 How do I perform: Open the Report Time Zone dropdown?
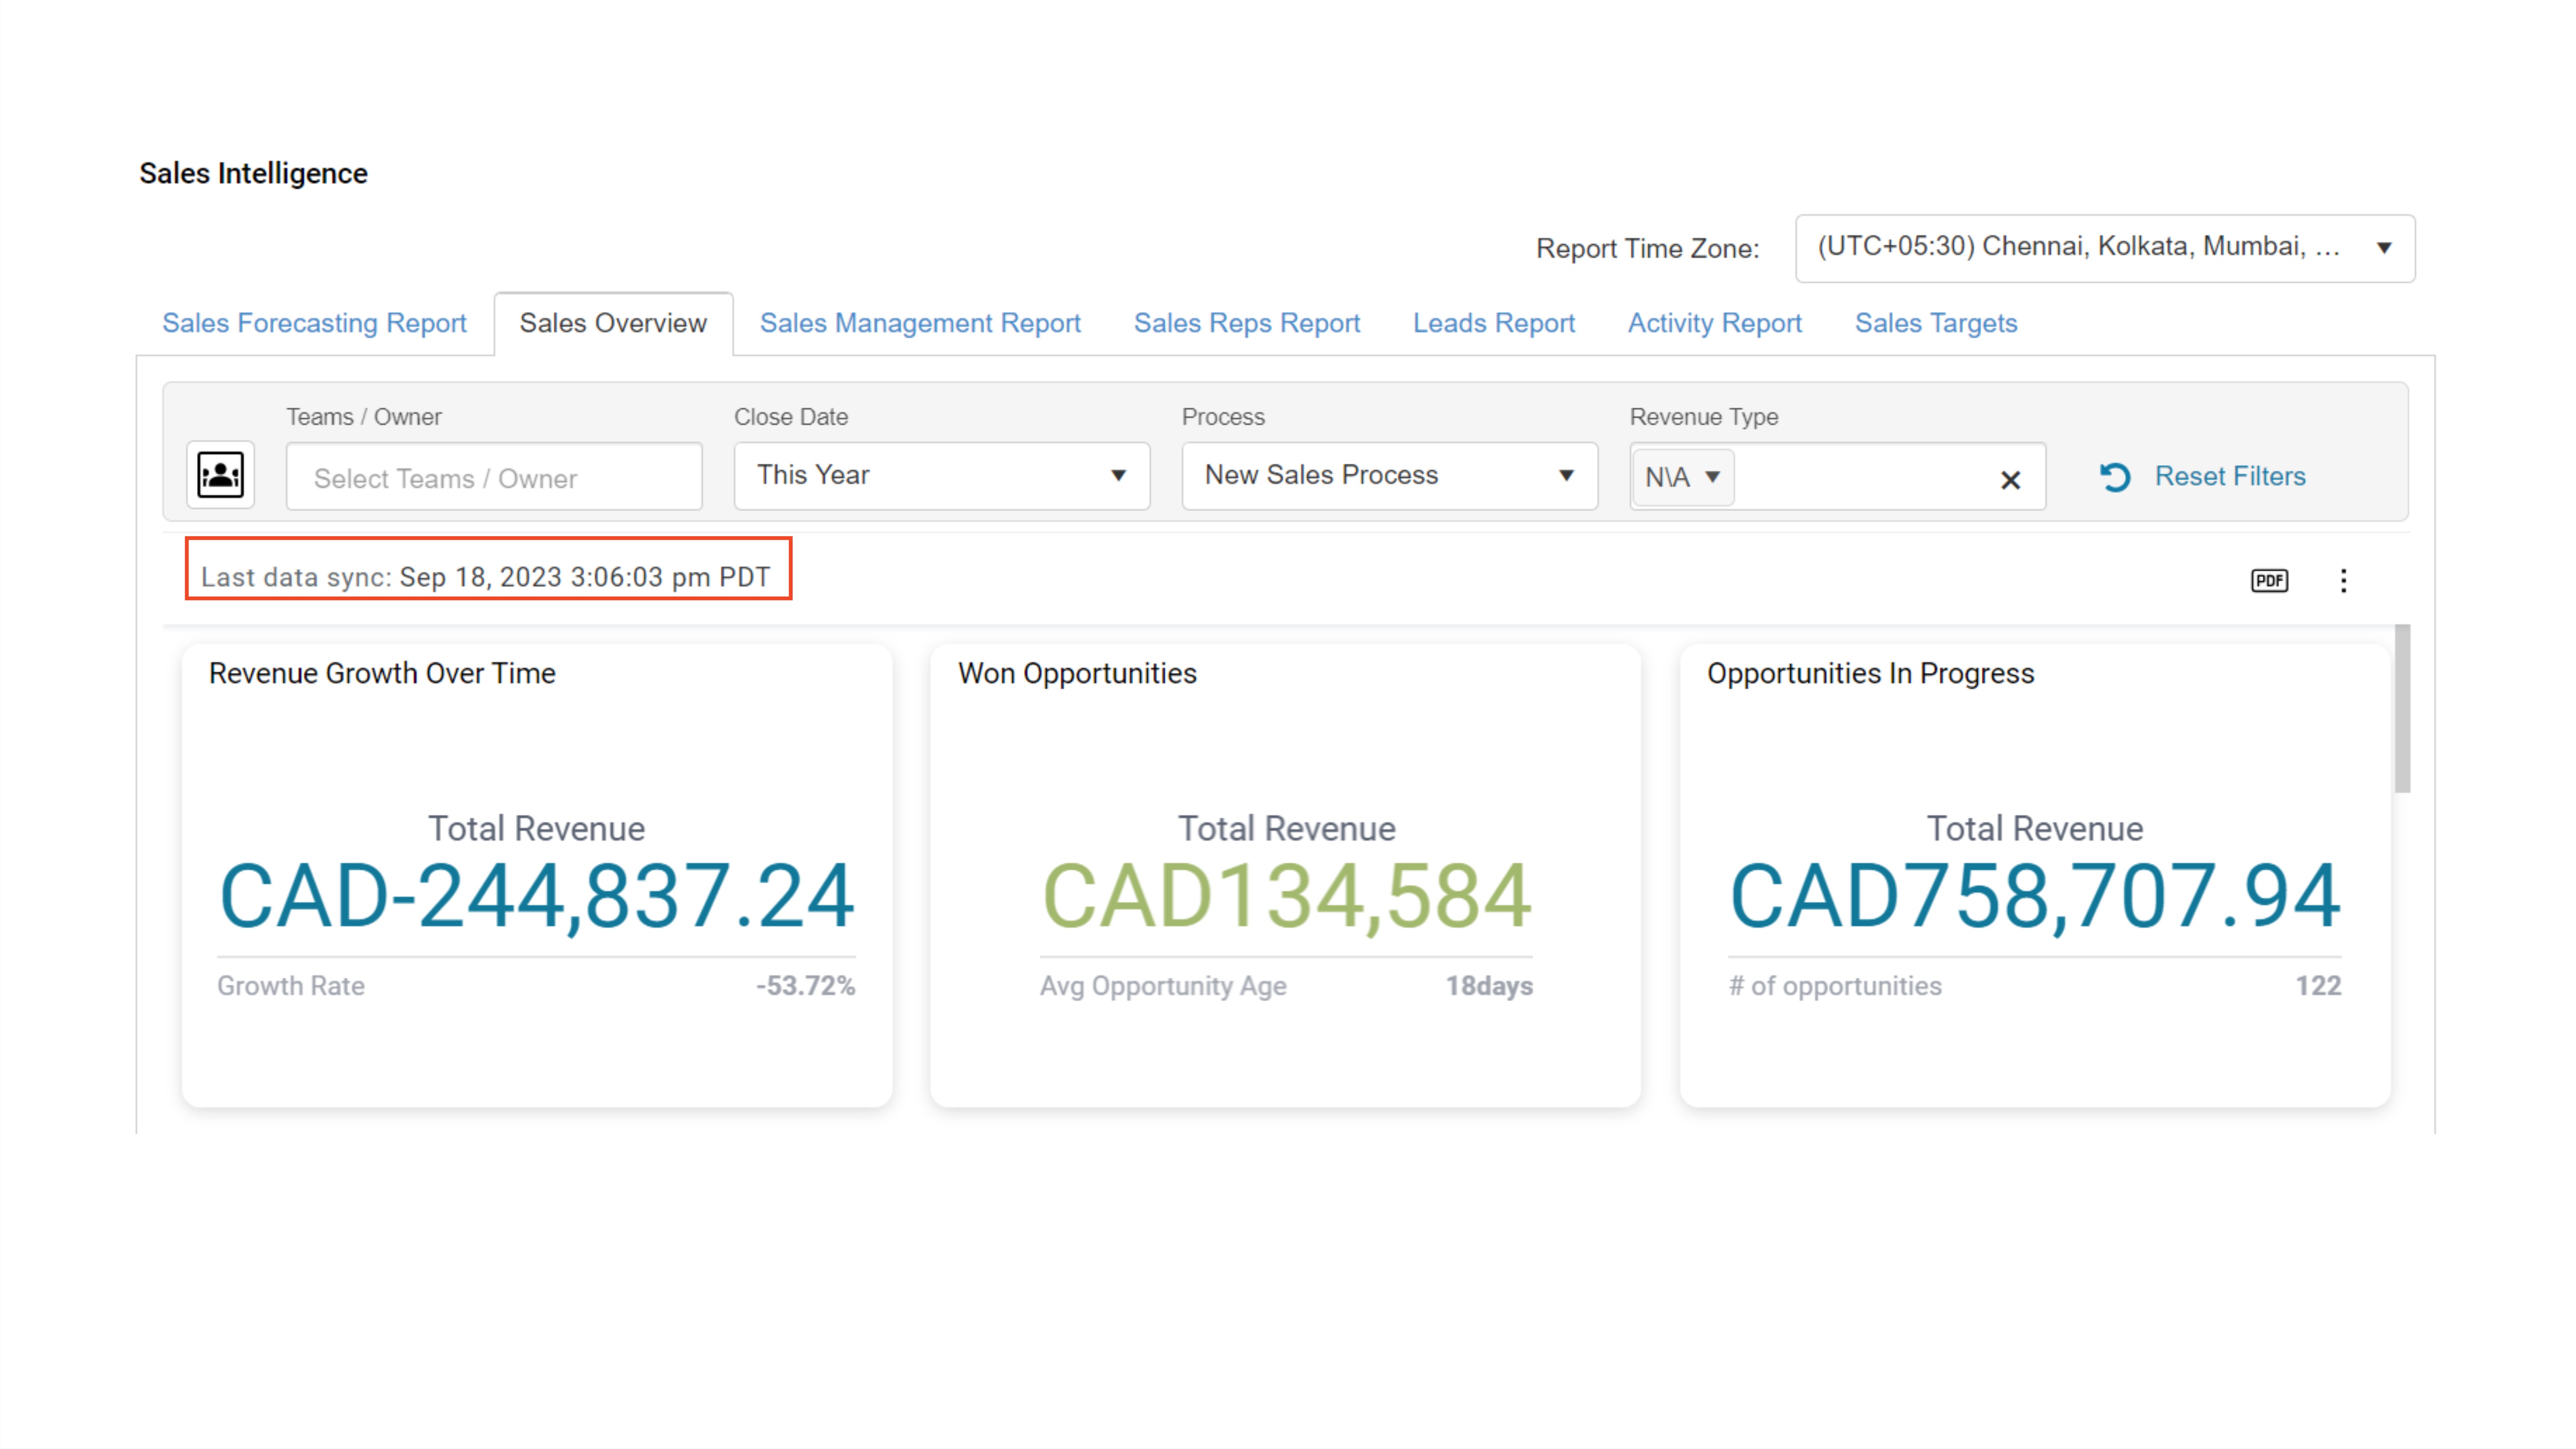[2104, 248]
